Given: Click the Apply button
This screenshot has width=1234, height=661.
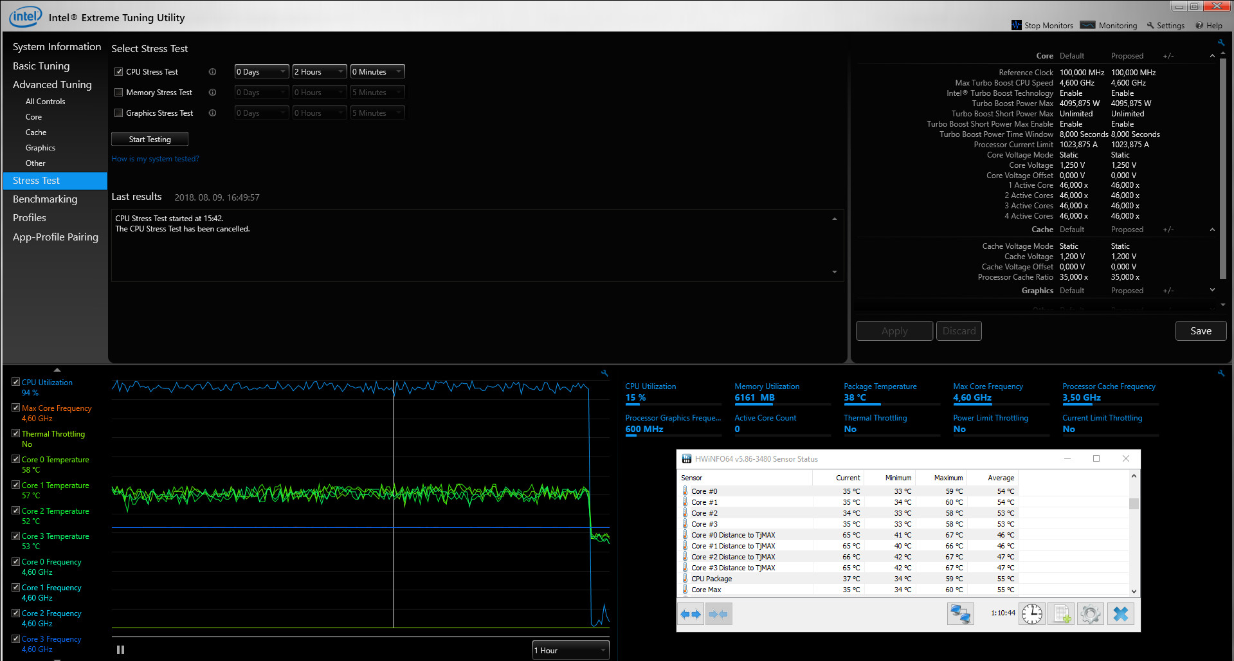Looking at the screenshot, I should (894, 331).
